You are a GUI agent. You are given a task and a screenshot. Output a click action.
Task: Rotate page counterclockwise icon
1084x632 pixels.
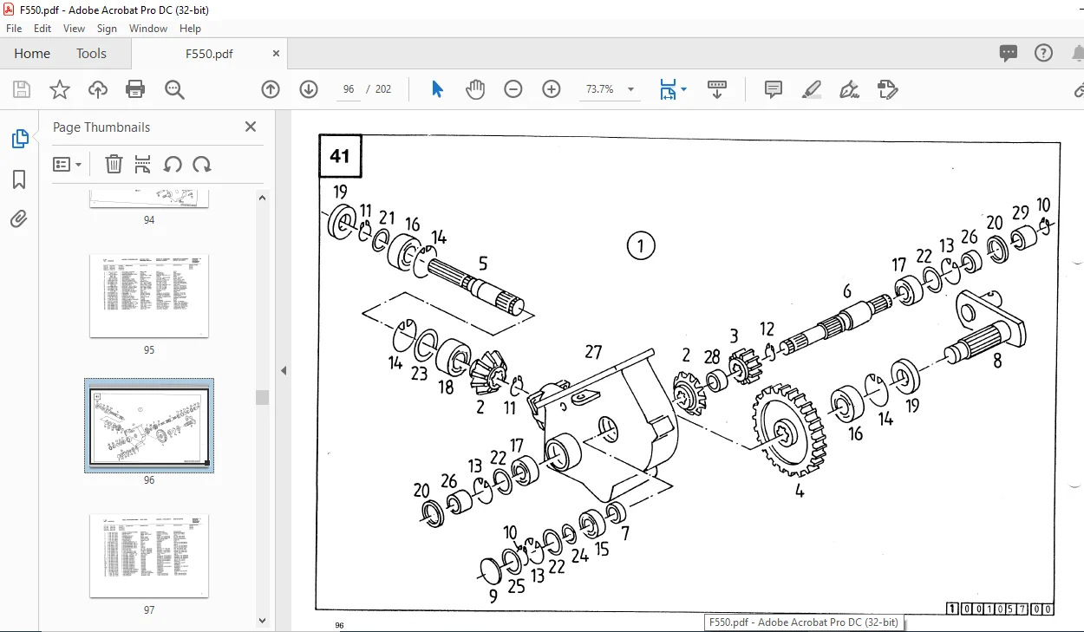tap(173, 165)
